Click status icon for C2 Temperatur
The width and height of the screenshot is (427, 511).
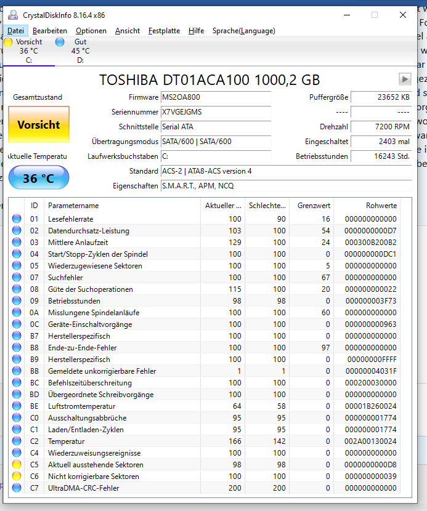[x=17, y=441]
